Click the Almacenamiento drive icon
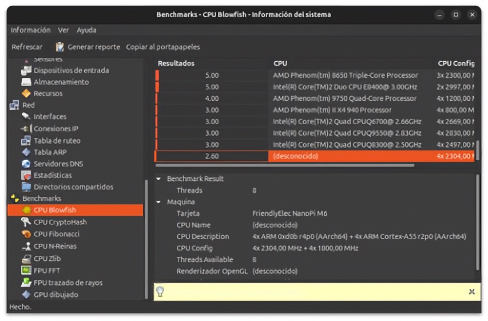The image size is (488, 321). pos(26,82)
